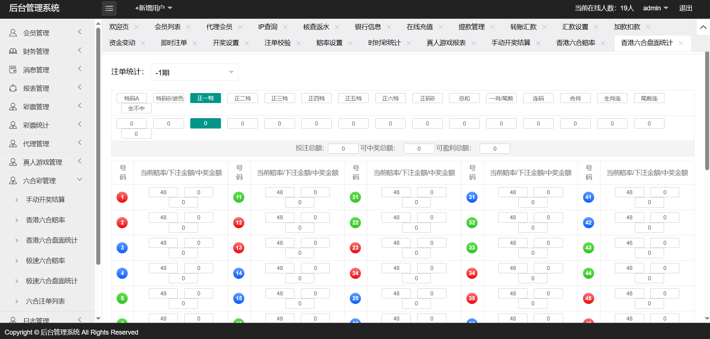Open 六合注单列表 in the sidebar
710x339 pixels.
(x=46, y=301)
